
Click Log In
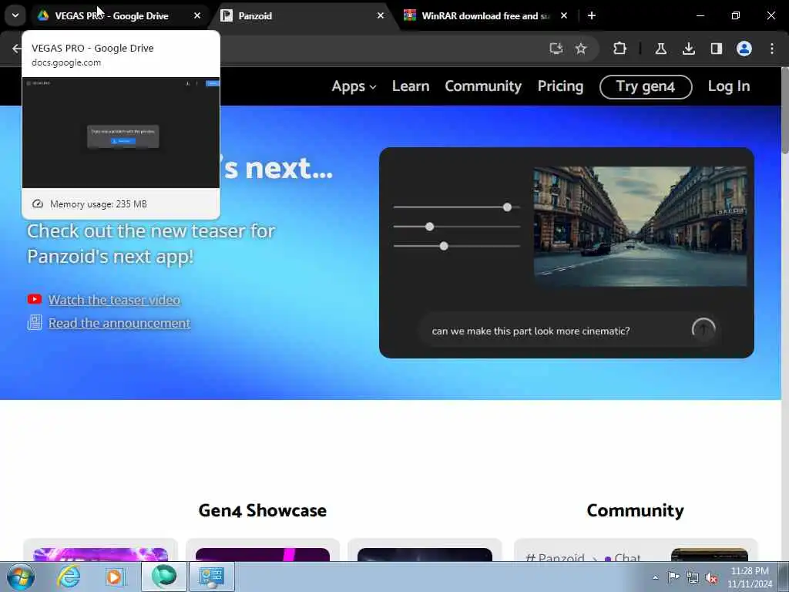729,86
